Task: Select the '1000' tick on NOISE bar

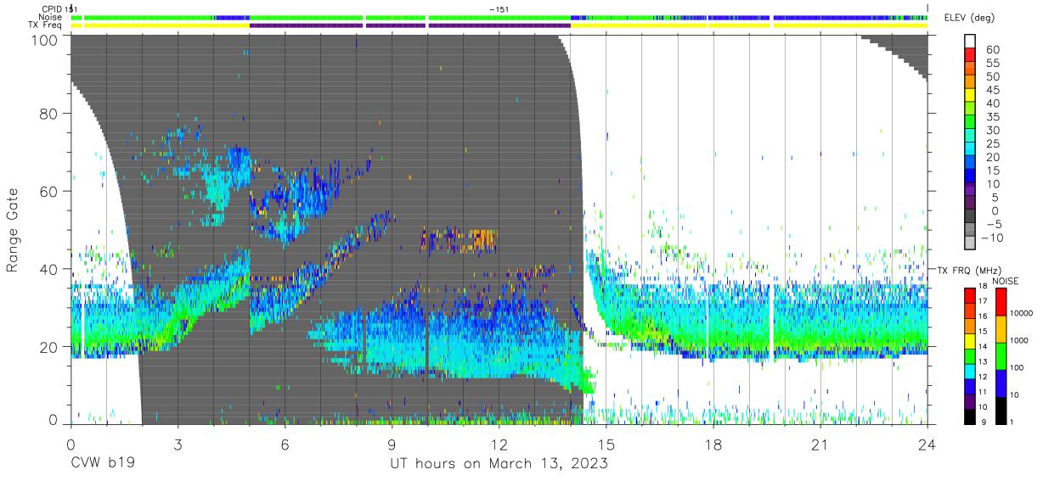Action: [x=1021, y=340]
